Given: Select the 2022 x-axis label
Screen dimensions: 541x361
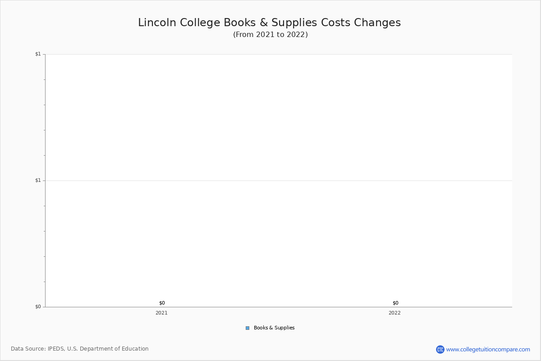Looking at the screenshot, I should point(394,313).
